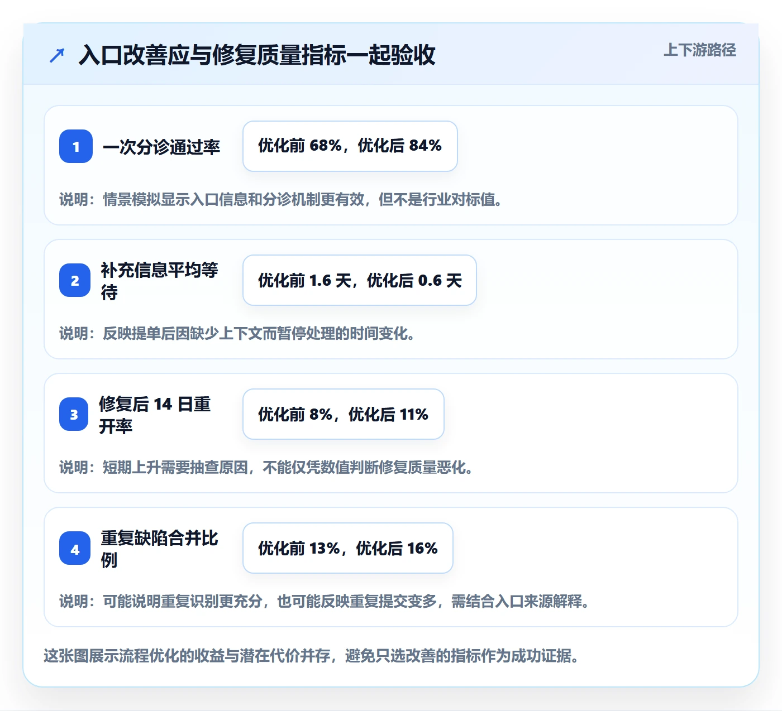Select the footer summary 这张图展示流程优化的收益

tap(311, 655)
